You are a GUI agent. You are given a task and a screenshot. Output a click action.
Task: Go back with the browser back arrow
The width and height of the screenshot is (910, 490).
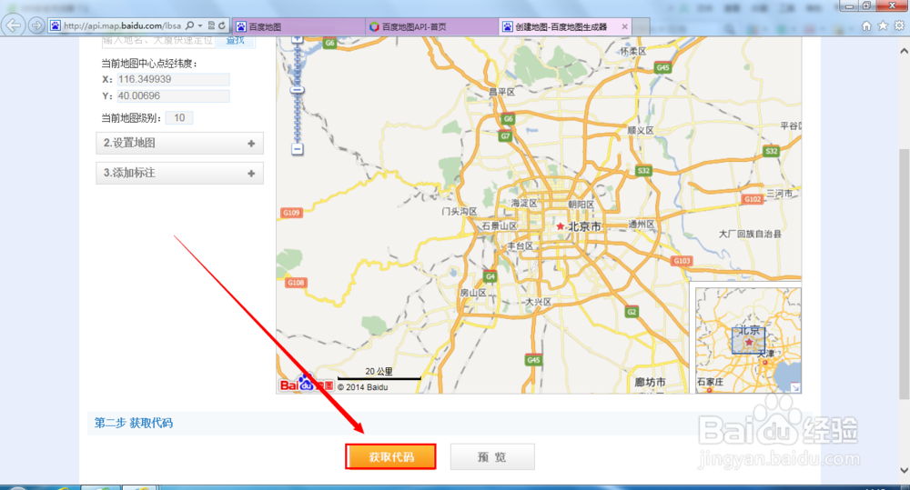coord(14,25)
